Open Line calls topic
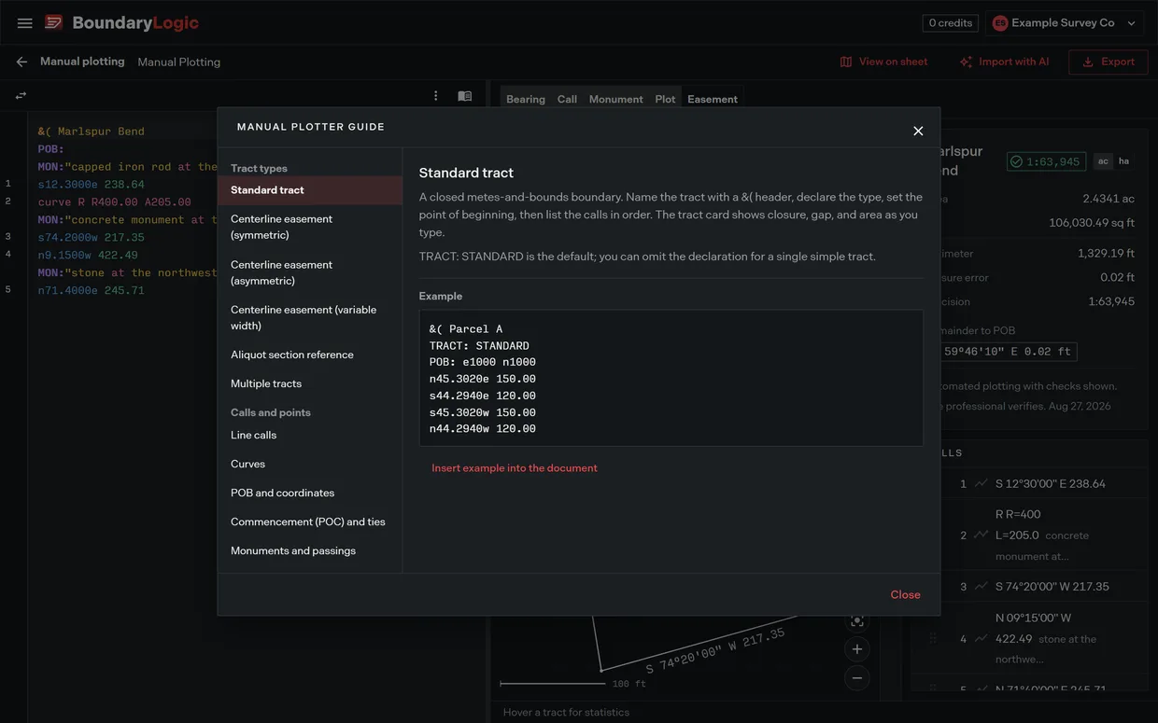 [310, 435]
